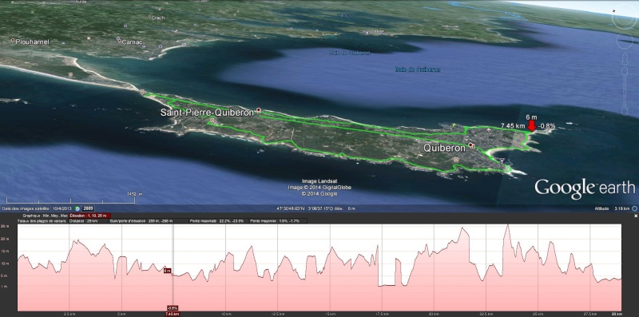Open historical imagery via the clock icon

(77, 208)
